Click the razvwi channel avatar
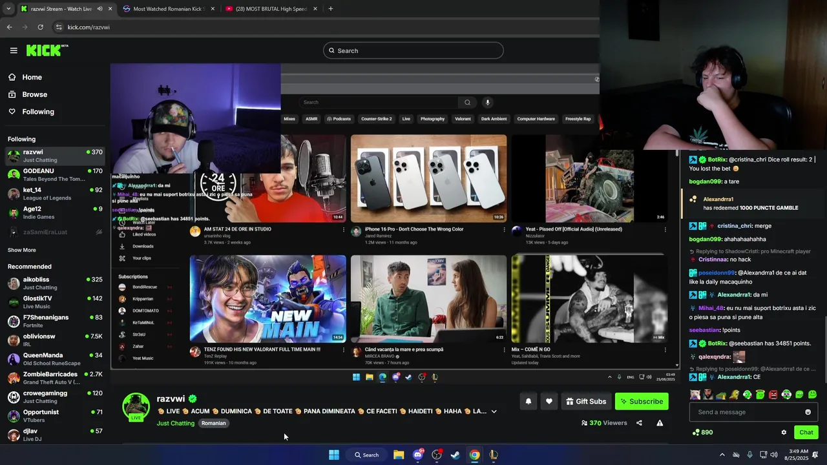827x465 pixels. point(136,407)
